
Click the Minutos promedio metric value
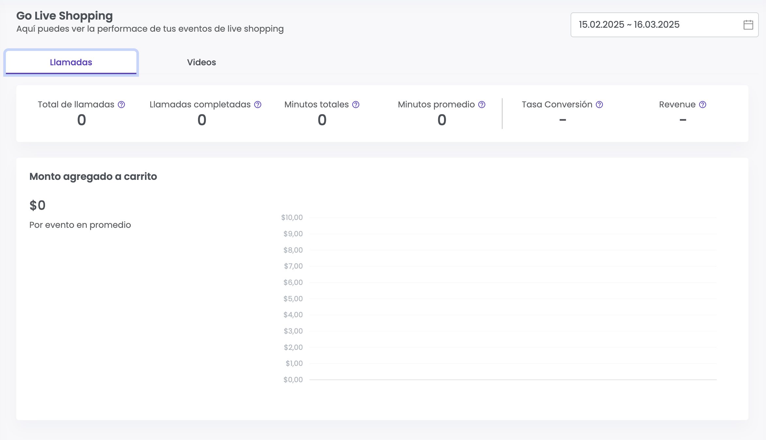click(x=442, y=120)
